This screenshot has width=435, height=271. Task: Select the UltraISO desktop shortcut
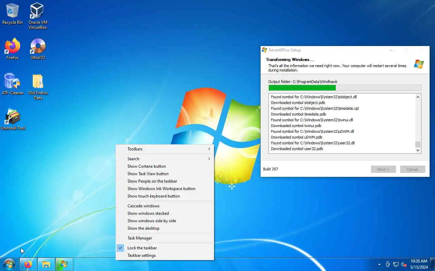pyautogui.click(x=38, y=49)
